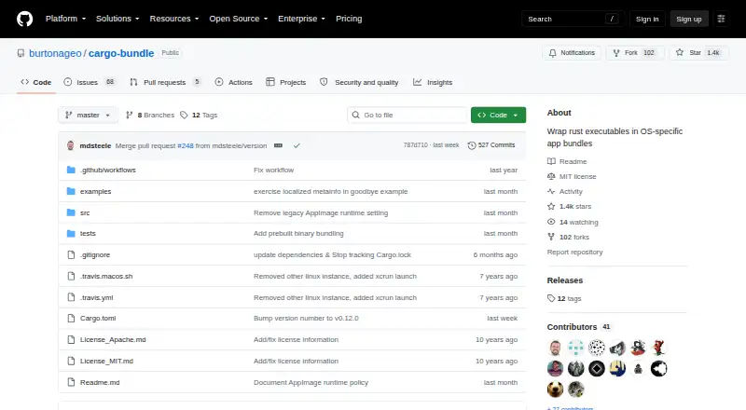Open the 12 tags icon under Releases
746x410 pixels.
pos(551,298)
